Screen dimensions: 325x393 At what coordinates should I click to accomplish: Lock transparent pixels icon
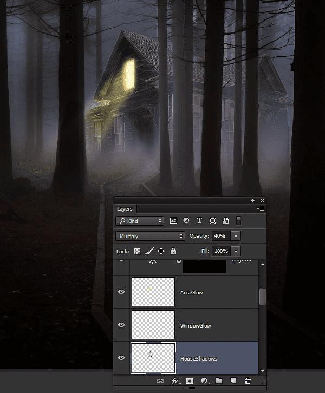coord(137,251)
